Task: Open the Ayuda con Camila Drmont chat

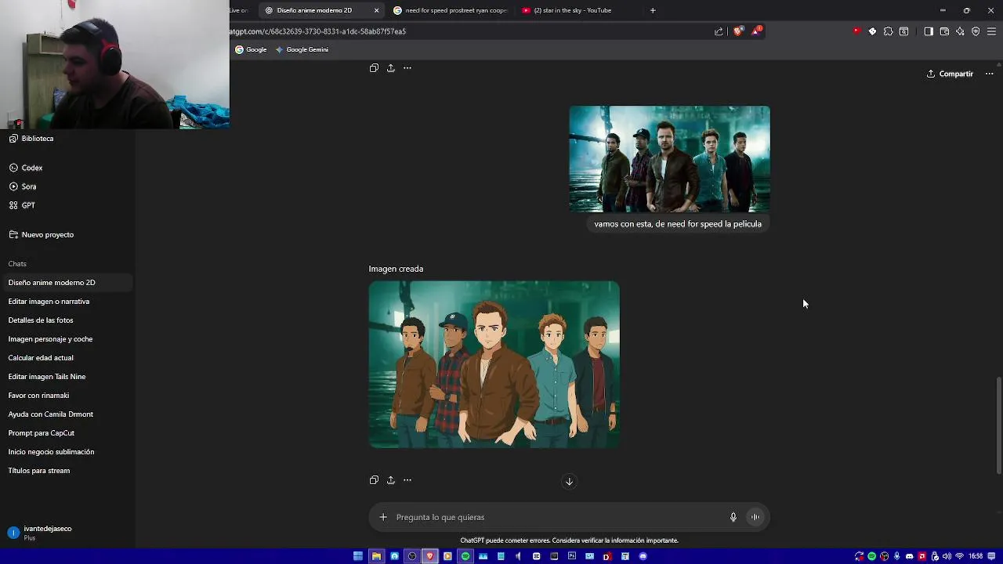Action: click(x=67, y=414)
